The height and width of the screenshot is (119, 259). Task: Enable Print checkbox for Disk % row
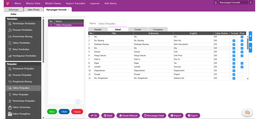point(242,59)
